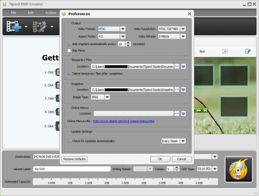Viewport: 259px width, 196px height.
Task: Select the lower-right menu thumbnail frame
Action: tap(234, 107)
